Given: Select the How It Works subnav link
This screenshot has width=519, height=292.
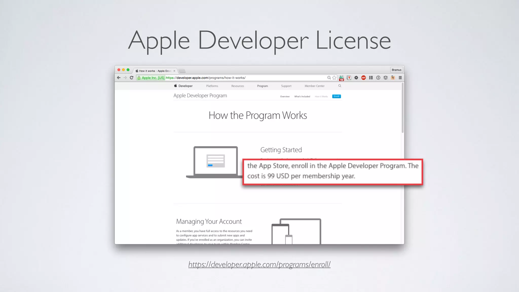Looking at the screenshot, I should 321,97.
